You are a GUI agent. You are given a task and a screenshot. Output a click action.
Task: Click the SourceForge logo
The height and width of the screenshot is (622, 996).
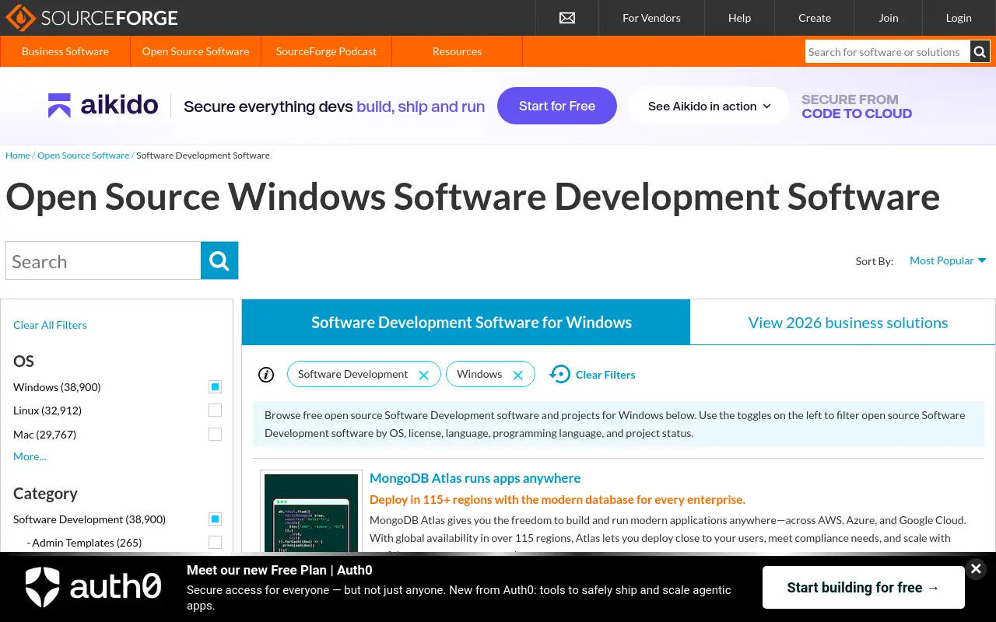click(92, 18)
